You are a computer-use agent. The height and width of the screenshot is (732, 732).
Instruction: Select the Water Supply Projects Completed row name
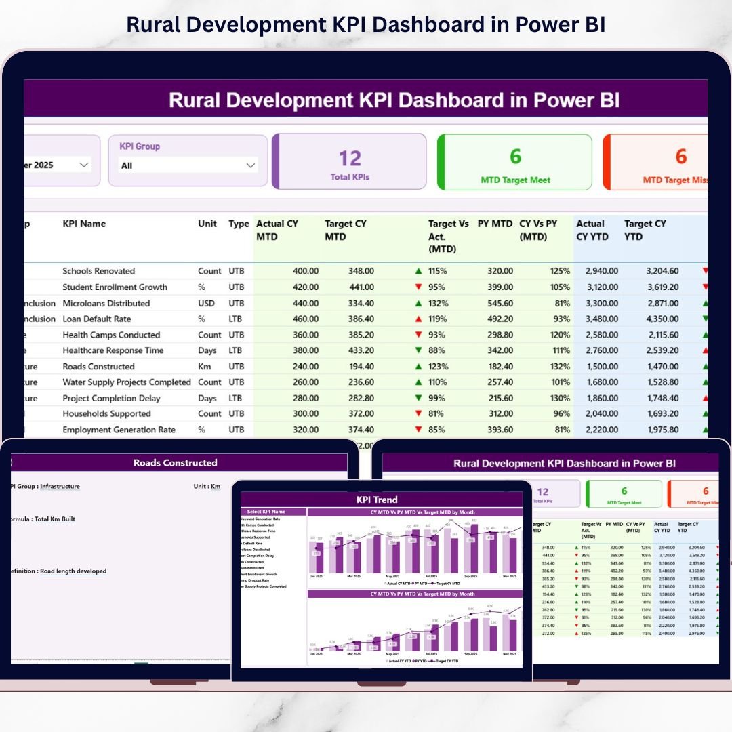click(127, 382)
